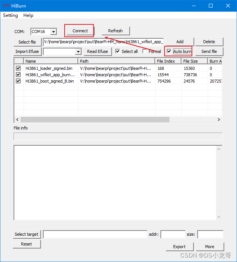Click into the file path input field

[103, 42]
